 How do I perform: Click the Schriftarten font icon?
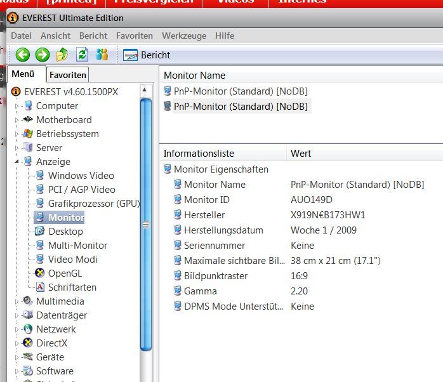pos(40,287)
